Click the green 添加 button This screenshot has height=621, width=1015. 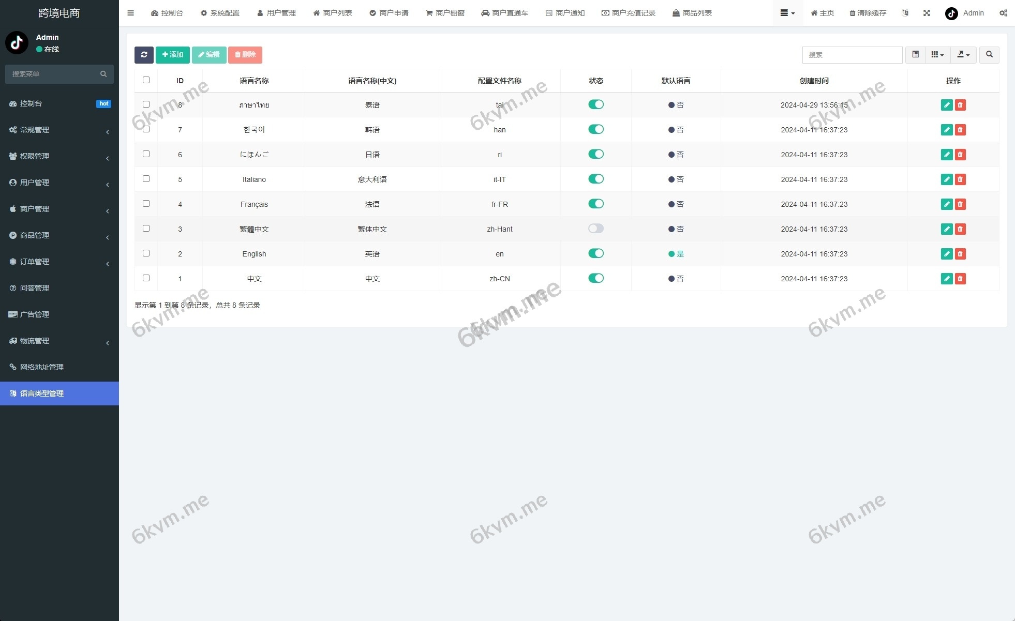(172, 55)
